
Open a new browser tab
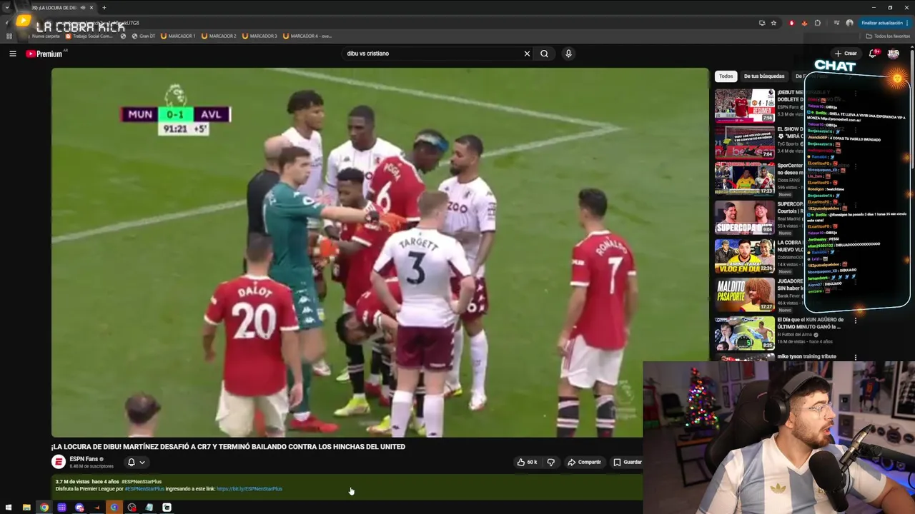(x=104, y=8)
